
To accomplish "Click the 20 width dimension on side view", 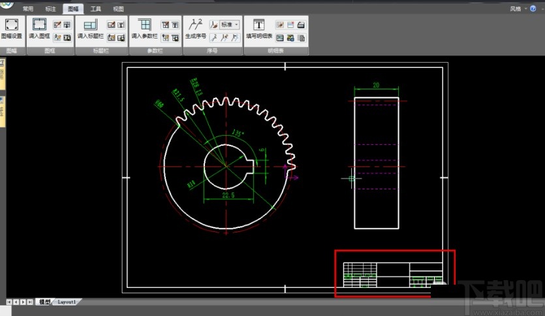I will pyautogui.click(x=377, y=85).
